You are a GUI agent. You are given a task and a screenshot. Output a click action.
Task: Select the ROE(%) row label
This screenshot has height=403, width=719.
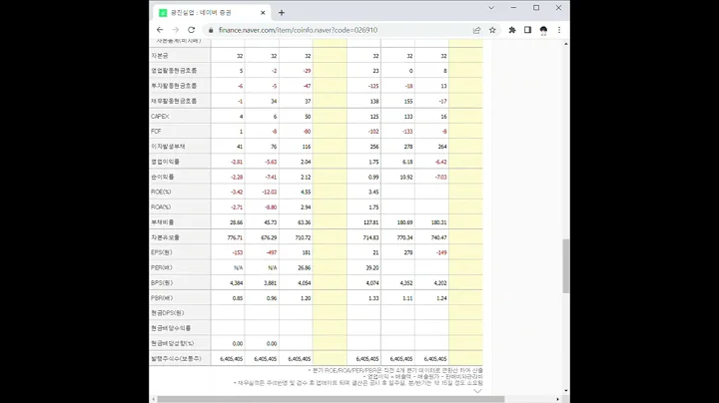(161, 192)
